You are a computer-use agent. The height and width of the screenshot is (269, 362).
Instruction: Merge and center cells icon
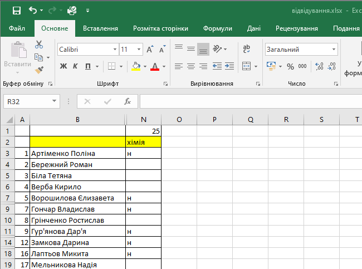coord(246,66)
